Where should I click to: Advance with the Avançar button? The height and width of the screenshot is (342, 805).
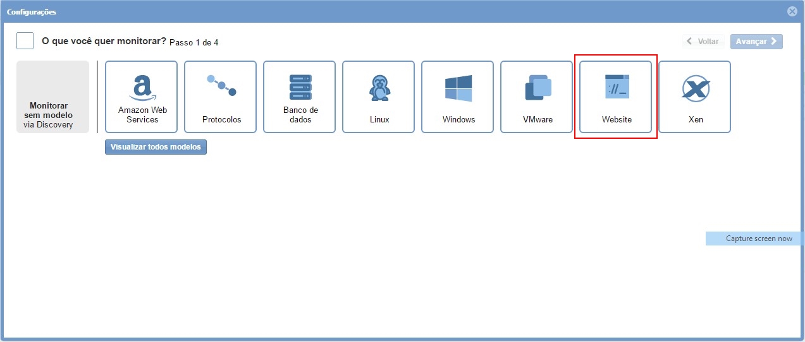756,42
